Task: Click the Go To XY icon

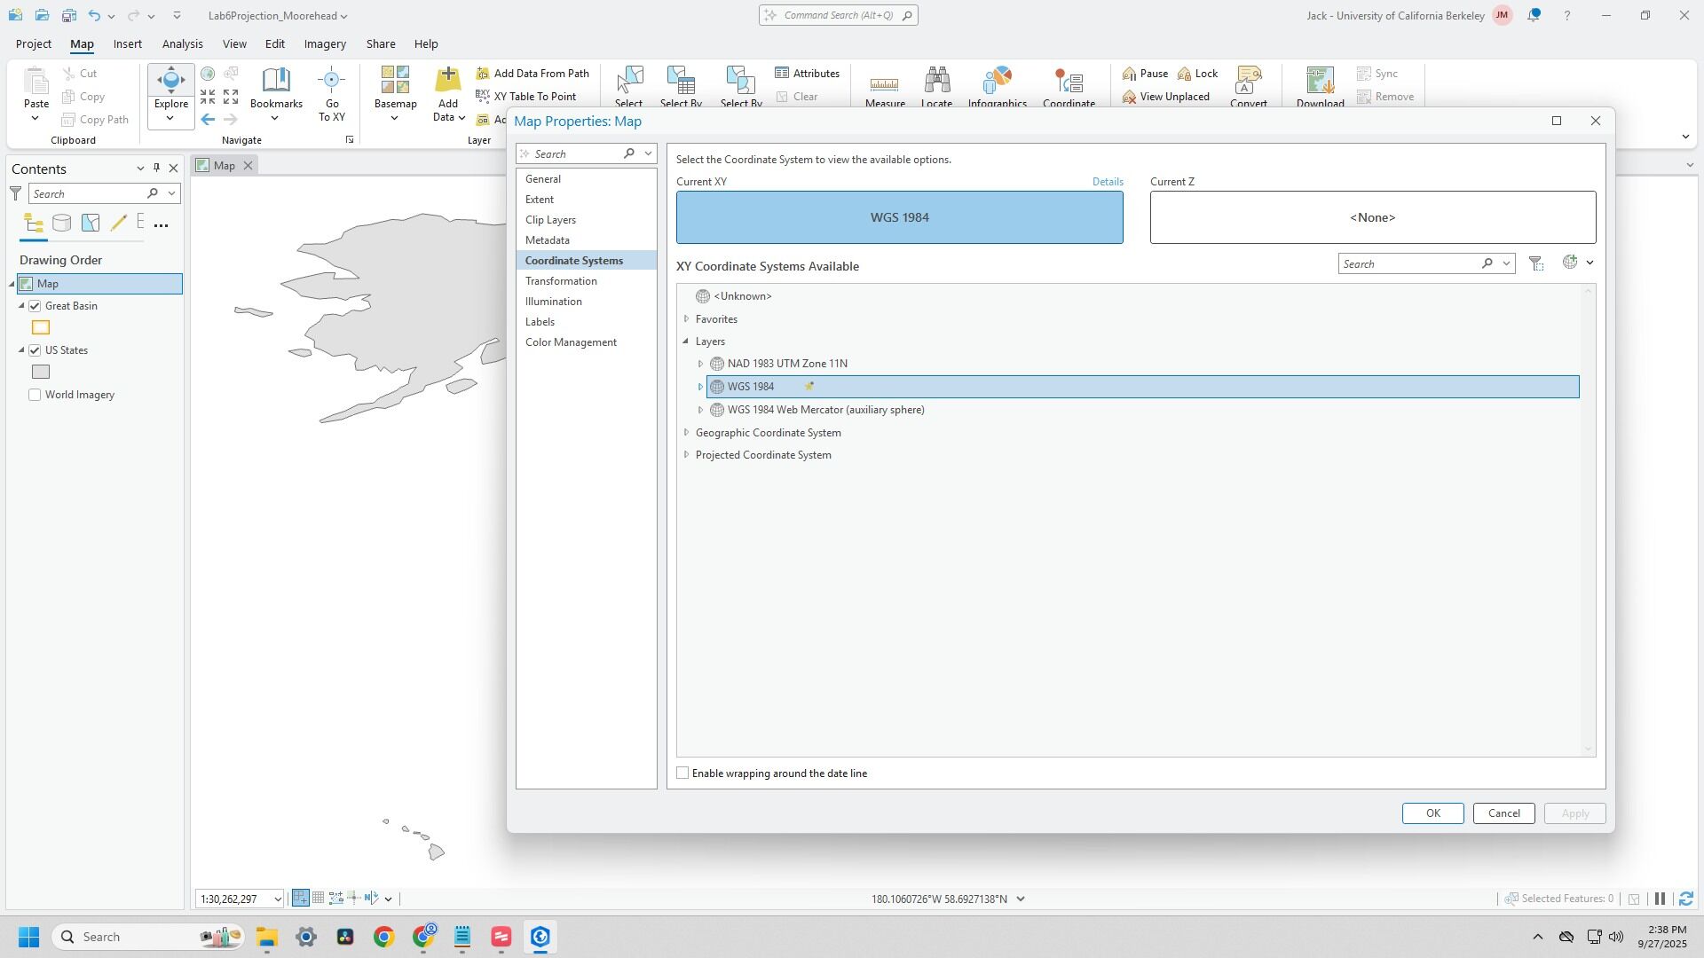Action: click(331, 82)
